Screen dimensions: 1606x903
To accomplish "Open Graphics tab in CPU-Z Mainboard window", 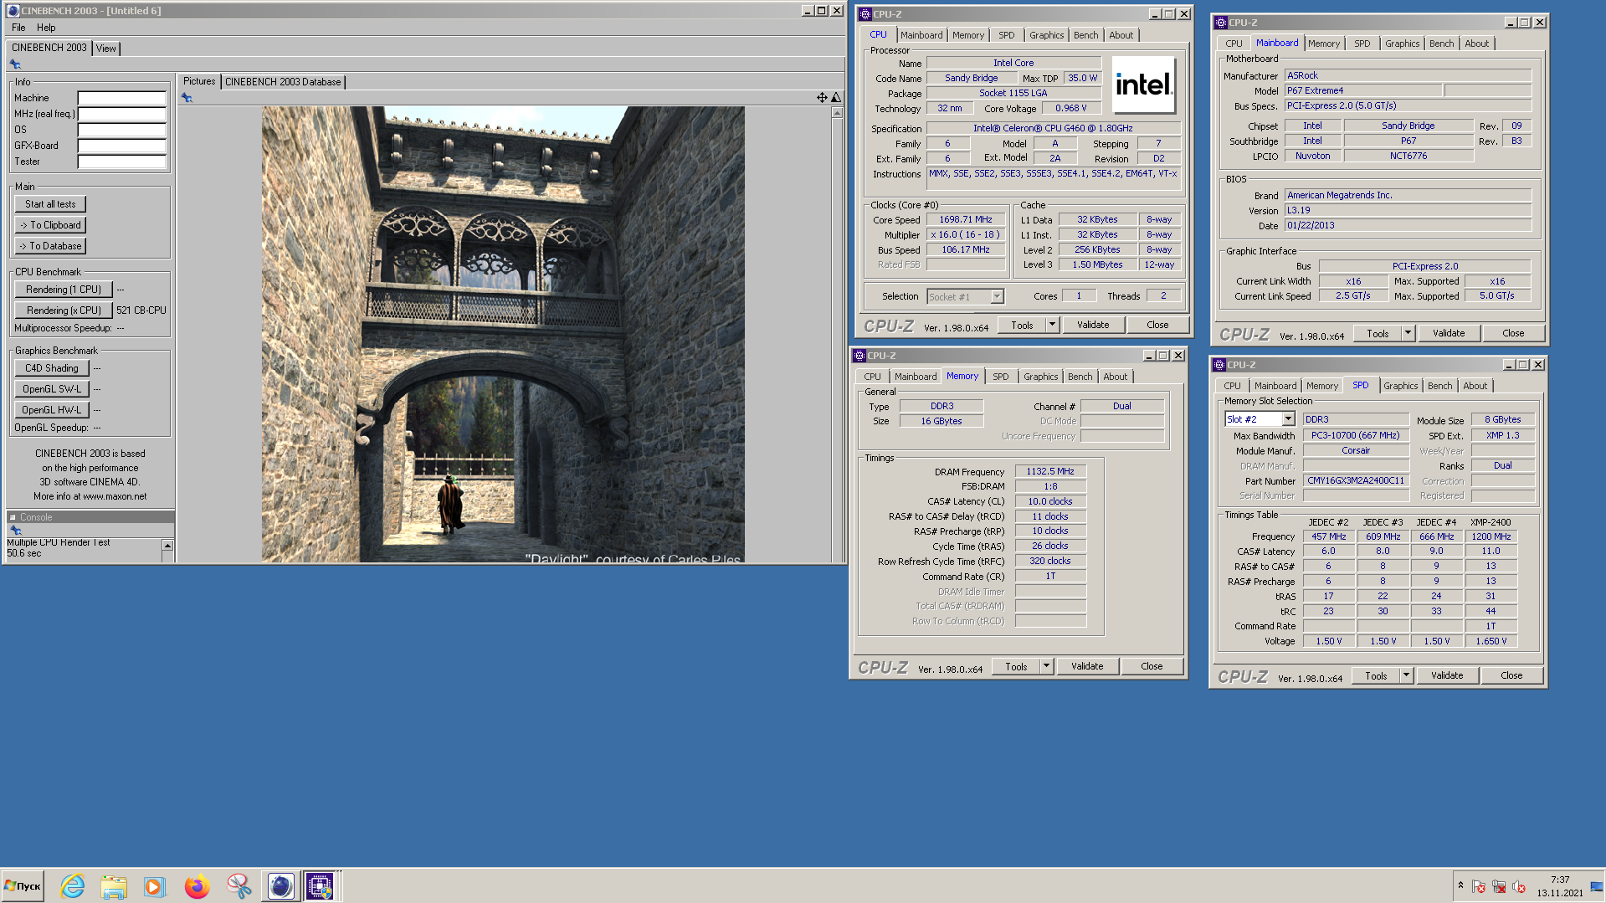I will coord(1402,44).
